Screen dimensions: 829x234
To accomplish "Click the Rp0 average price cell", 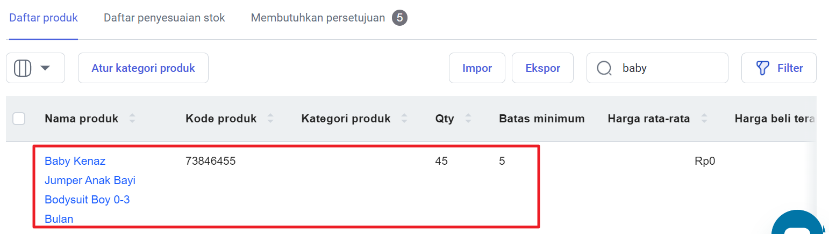I will pyautogui.click(x=705, y=161).
